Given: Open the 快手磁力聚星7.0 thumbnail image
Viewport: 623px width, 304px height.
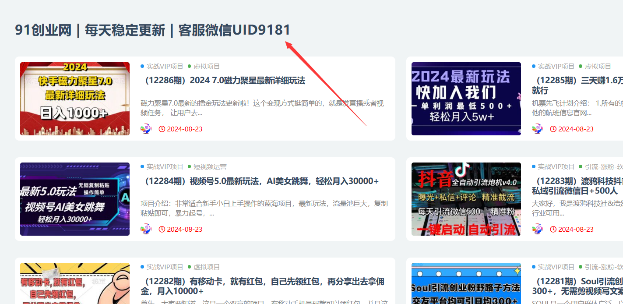Looking at the screenshot, I should 75,99.
